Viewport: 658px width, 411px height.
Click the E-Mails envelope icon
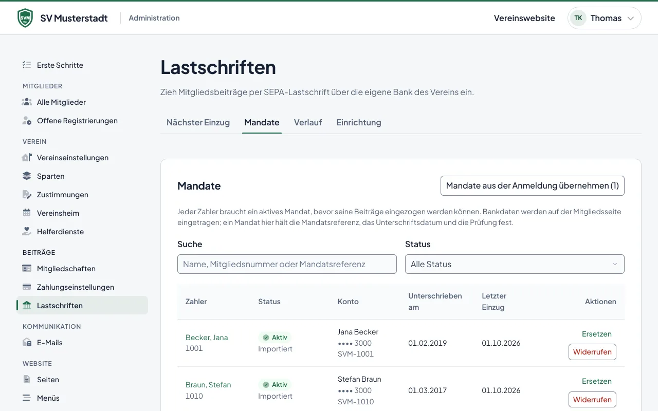coord(27,343)
